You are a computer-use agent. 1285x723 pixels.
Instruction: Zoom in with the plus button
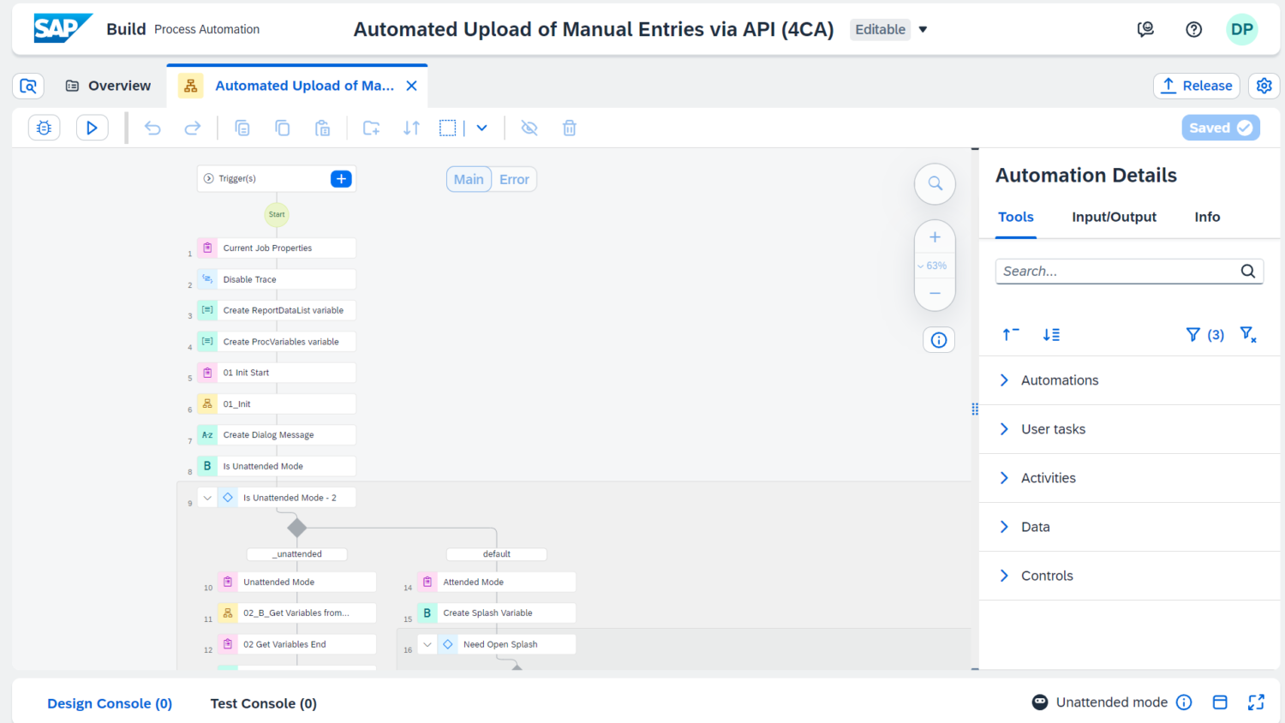(935, 237)
